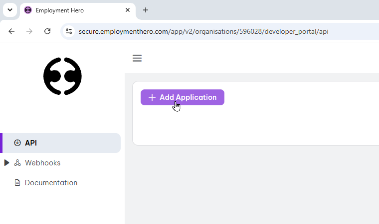Go back using the browser back arrow
Image resolution: width=379 pixels, height=224 pixels.
[11, 31]
